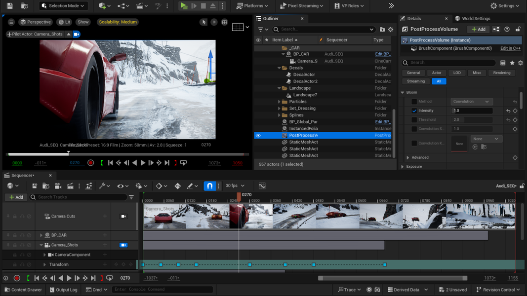The height and width of the screenshot is (296, 527).
Task: Click Scalability: Medium warning button
Action: [118, 22]
